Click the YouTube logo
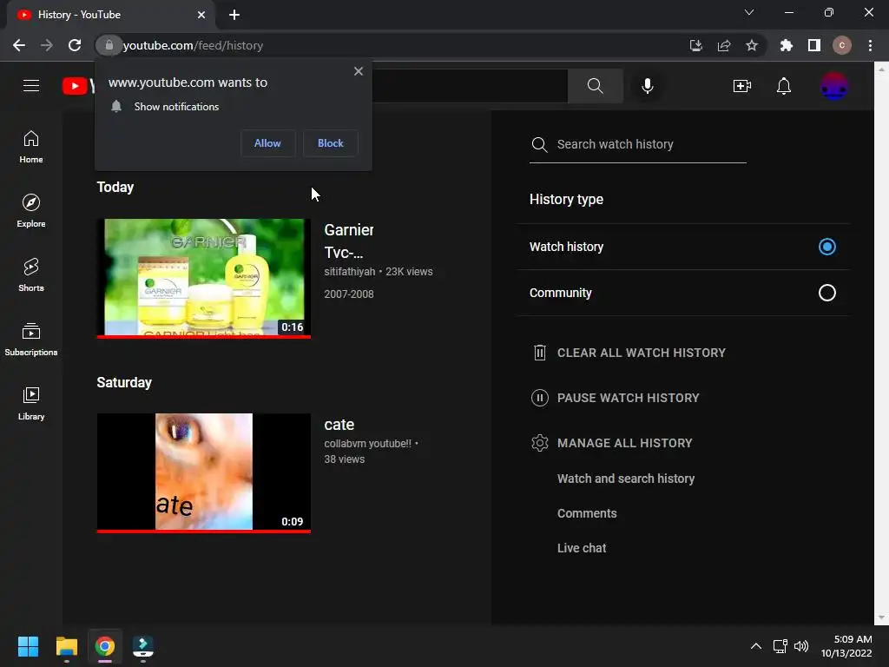This screenshot has width=889, height=667. [78, 86]
